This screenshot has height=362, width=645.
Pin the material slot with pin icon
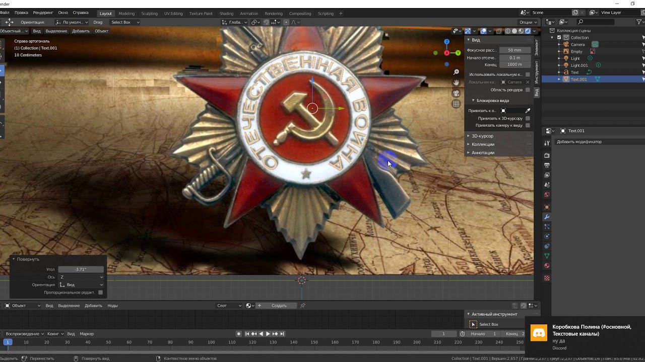303,306
